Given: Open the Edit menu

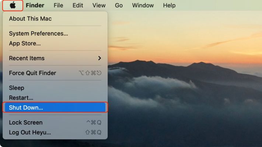Looking at the screenshot, I should 78,6.
